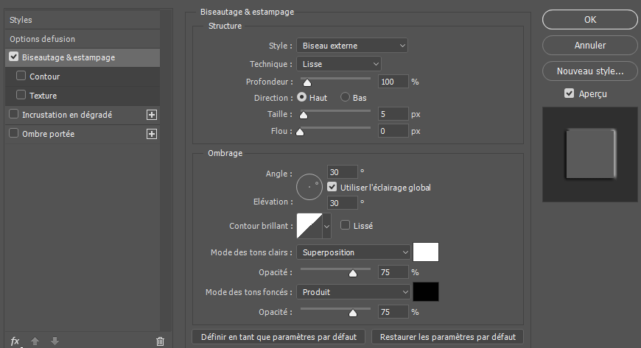Add another Ombre portée effect
Screen dimensions: 641x348
coord(152,134)
